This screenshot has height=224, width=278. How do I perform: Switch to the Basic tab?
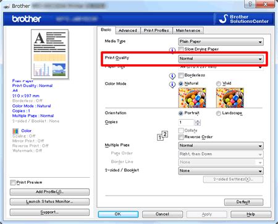click(106, 30)
